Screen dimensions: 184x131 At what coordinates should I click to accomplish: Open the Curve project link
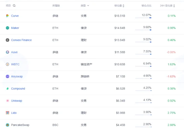pos(15,16)
